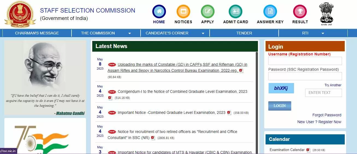Click New User ? Register Now link

319,122
